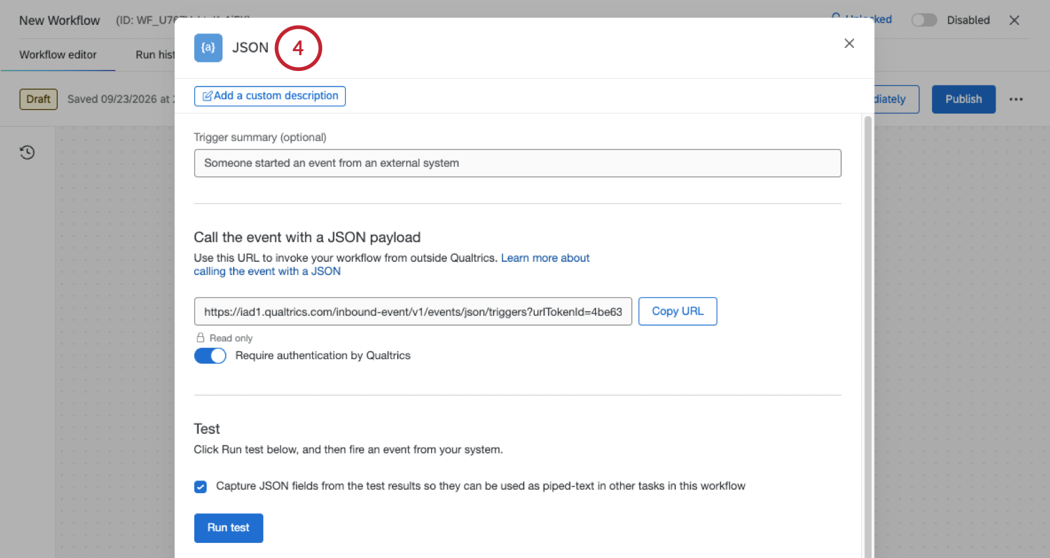The width and height of the screenshot is (1050, 558).
Task: Open the revision history clock icon
Action: click(27, 152)
